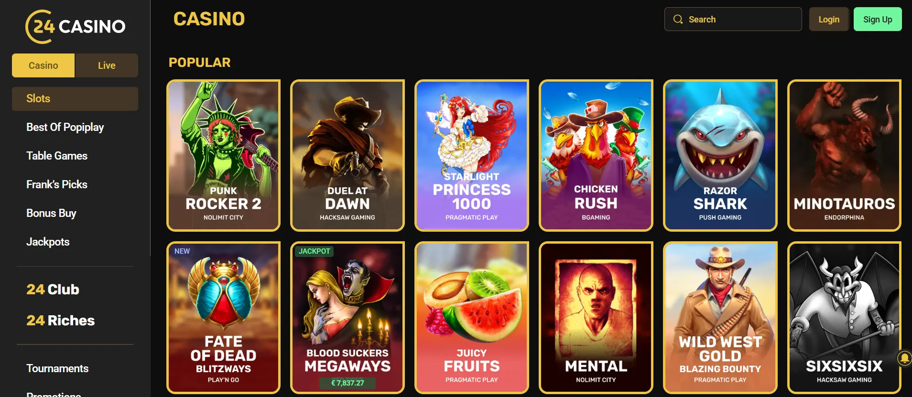Screen dimensions: 912x397
Task: Focus the Search input field
Action: click(733, 20)
